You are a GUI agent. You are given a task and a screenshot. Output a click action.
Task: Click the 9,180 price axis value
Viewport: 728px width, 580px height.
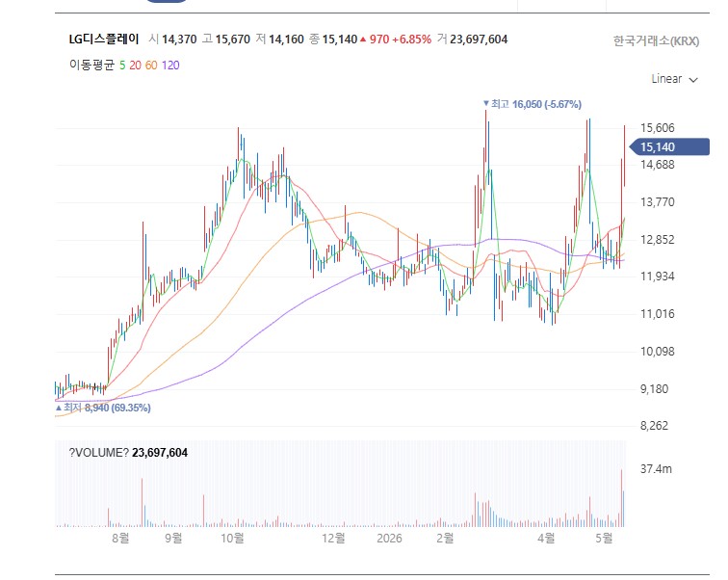click(654, 389)
